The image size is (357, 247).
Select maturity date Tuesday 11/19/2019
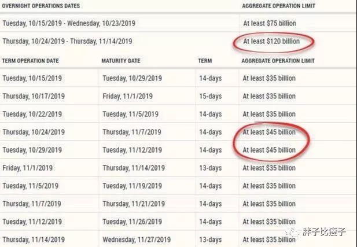point(132,186)
